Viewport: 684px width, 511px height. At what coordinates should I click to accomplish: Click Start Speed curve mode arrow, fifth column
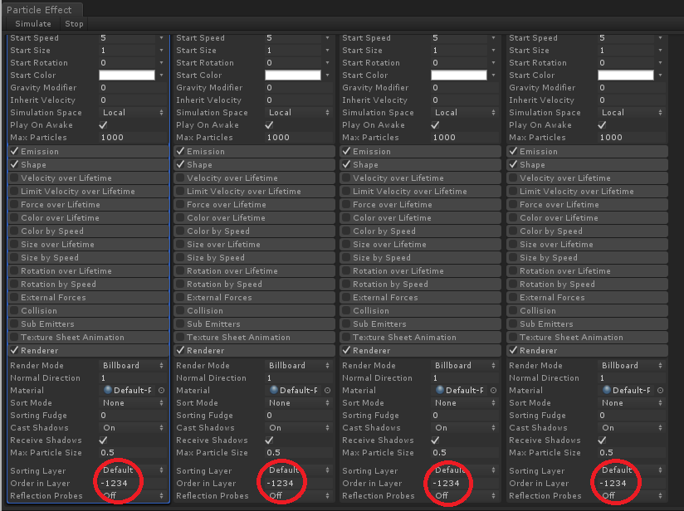coord(661,37)
